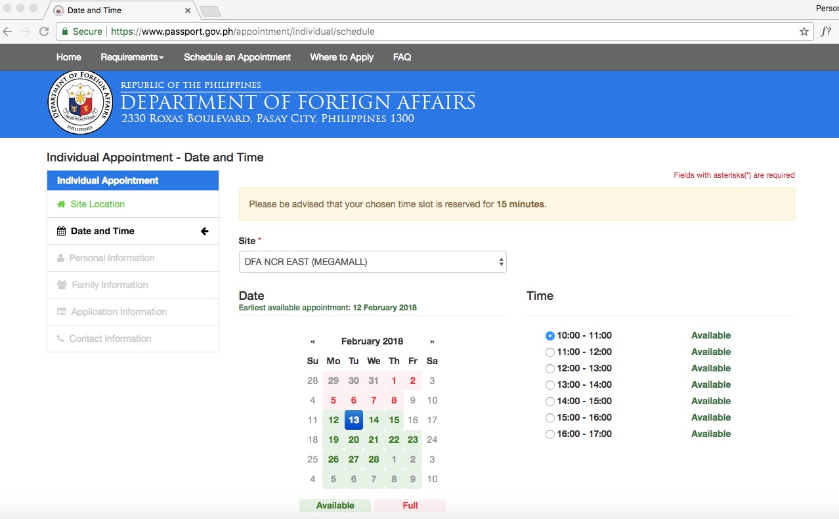Click the Family Information group icon

pos(60,285)
